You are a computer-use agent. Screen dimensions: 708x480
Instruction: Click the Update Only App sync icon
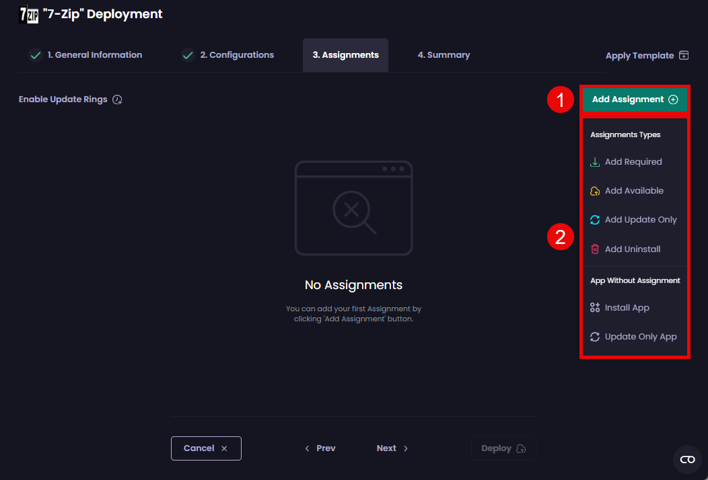tap(595, 337)
